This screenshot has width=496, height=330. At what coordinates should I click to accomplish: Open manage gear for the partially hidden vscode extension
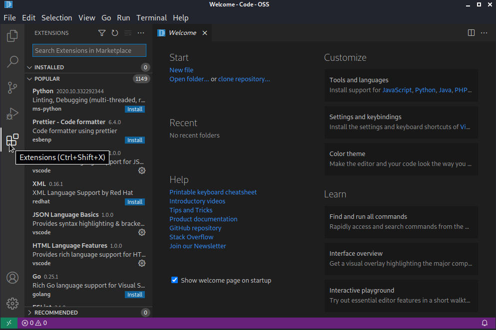[142, 170]
